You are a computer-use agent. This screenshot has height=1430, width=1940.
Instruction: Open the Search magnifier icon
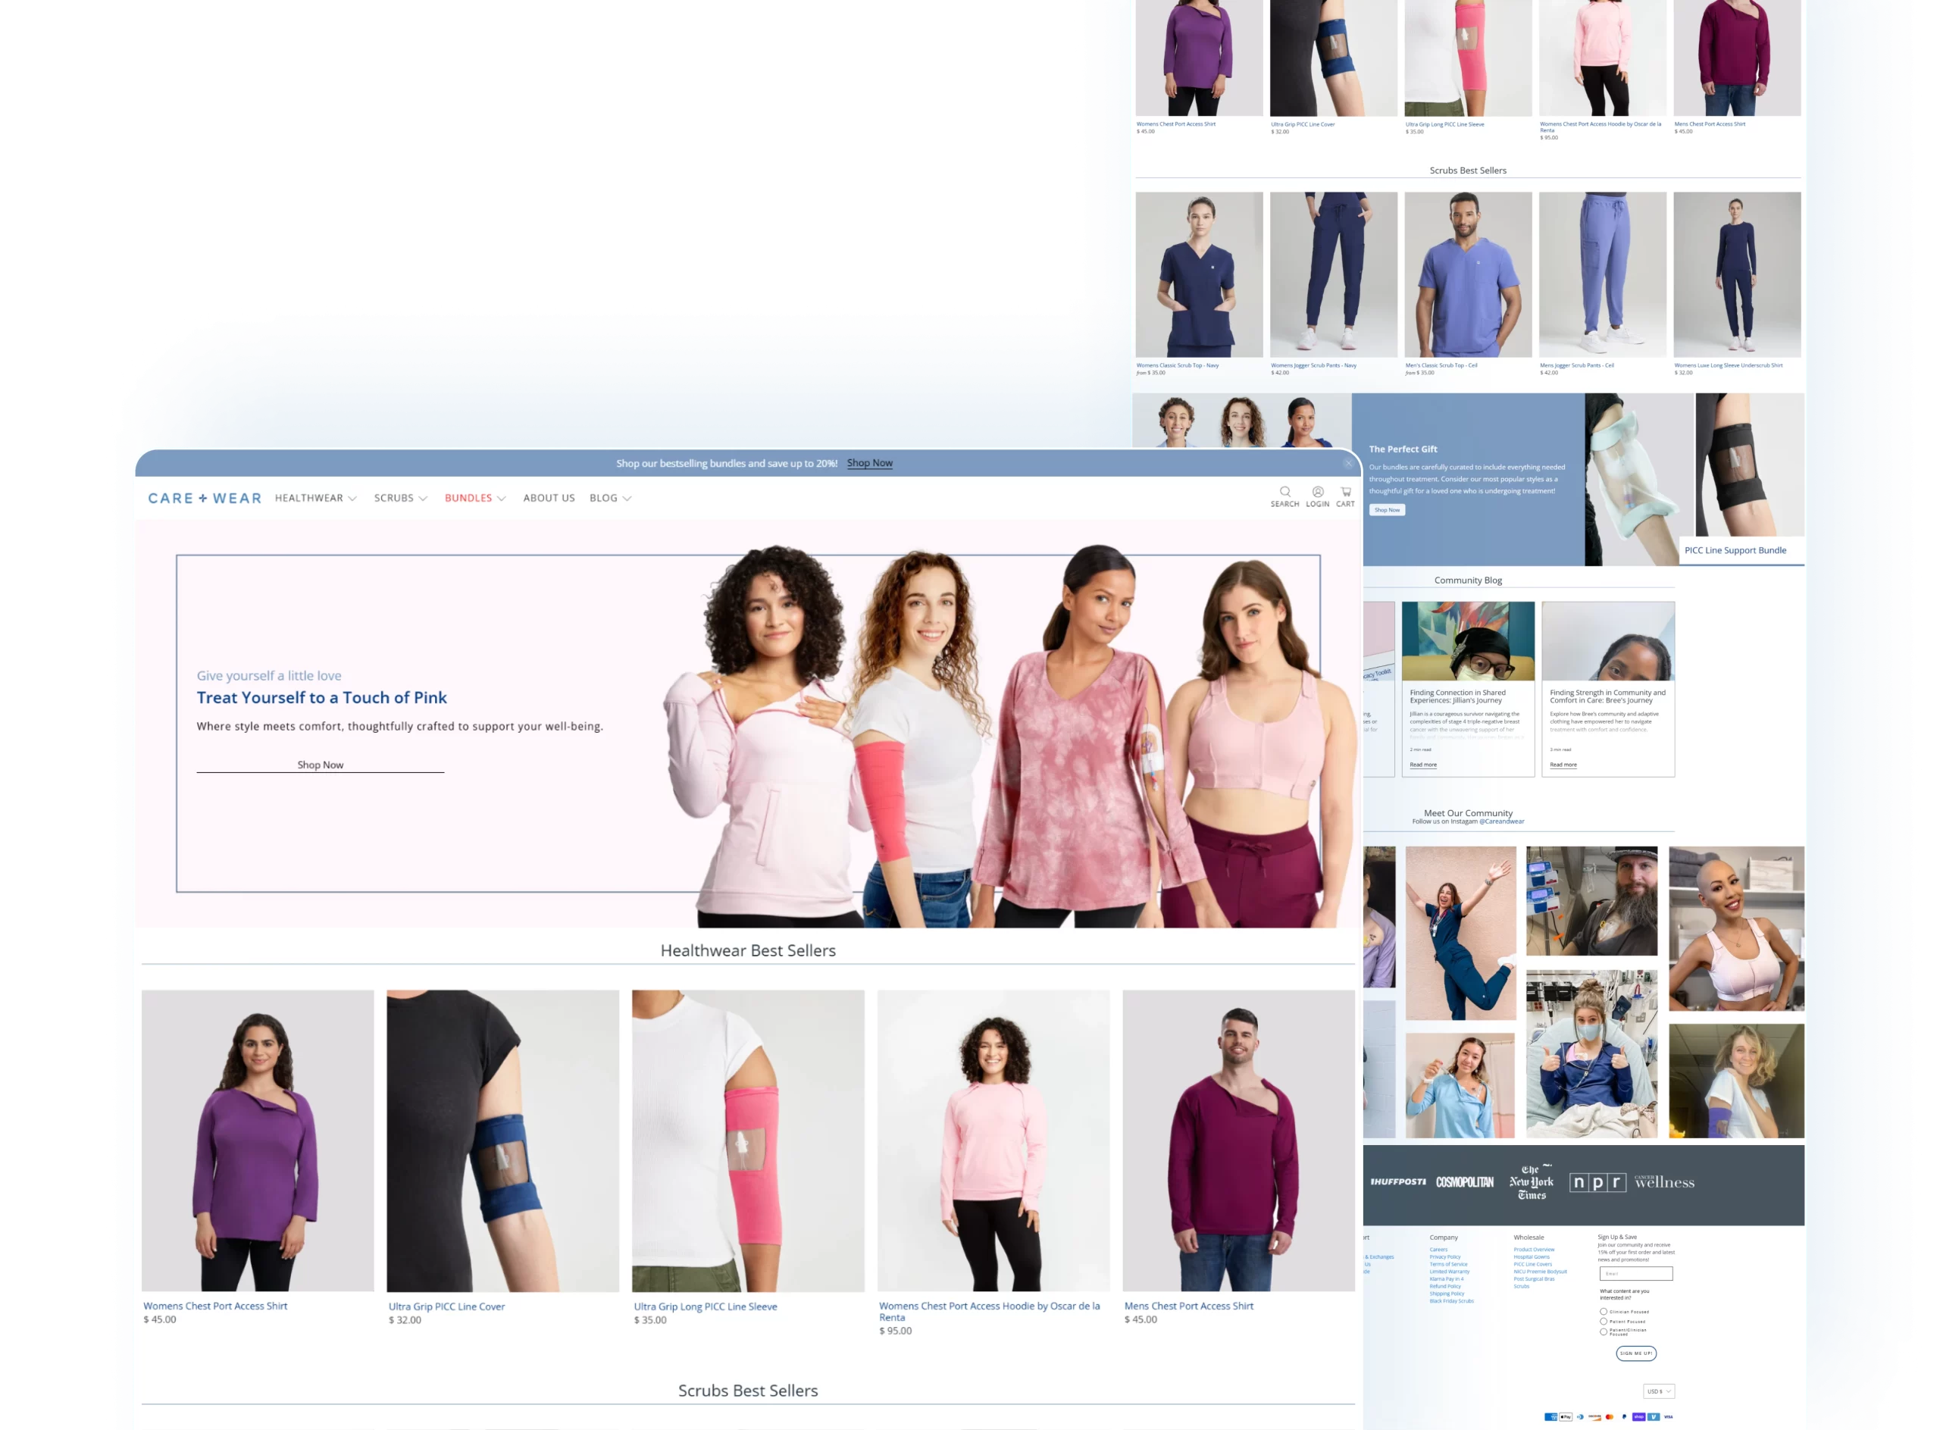tap(1284, 493)
